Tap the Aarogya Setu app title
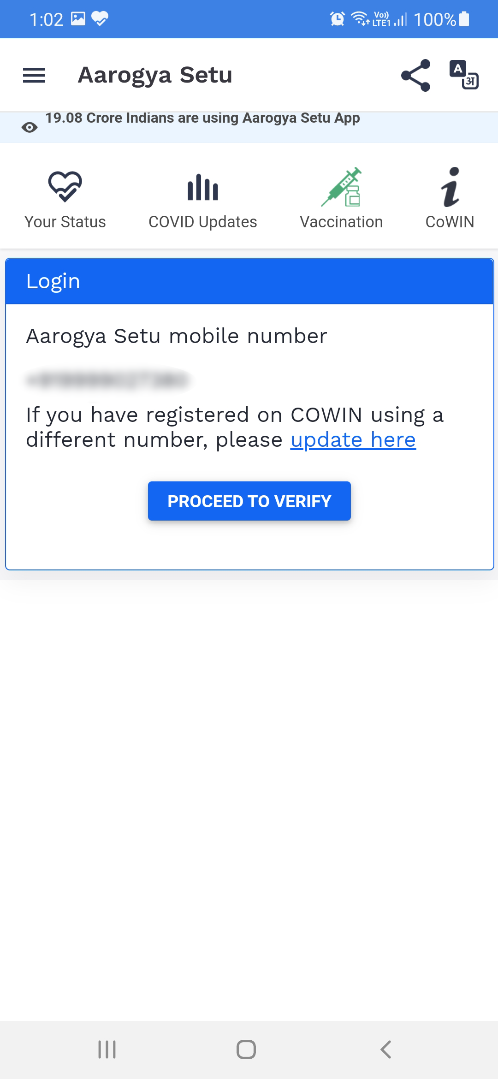This screenshot has height=1079, width=498. point(155,75)
